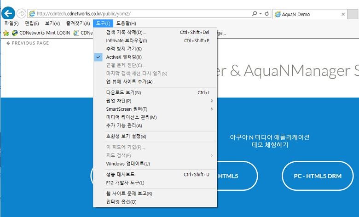Viewport: 359px width, 217px height.
Task: Choose 호환성 보기 설정(B) entry
Action: [x=155, y=137]
